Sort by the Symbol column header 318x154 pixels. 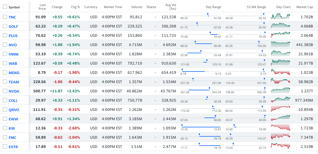(x=14, y=7)
